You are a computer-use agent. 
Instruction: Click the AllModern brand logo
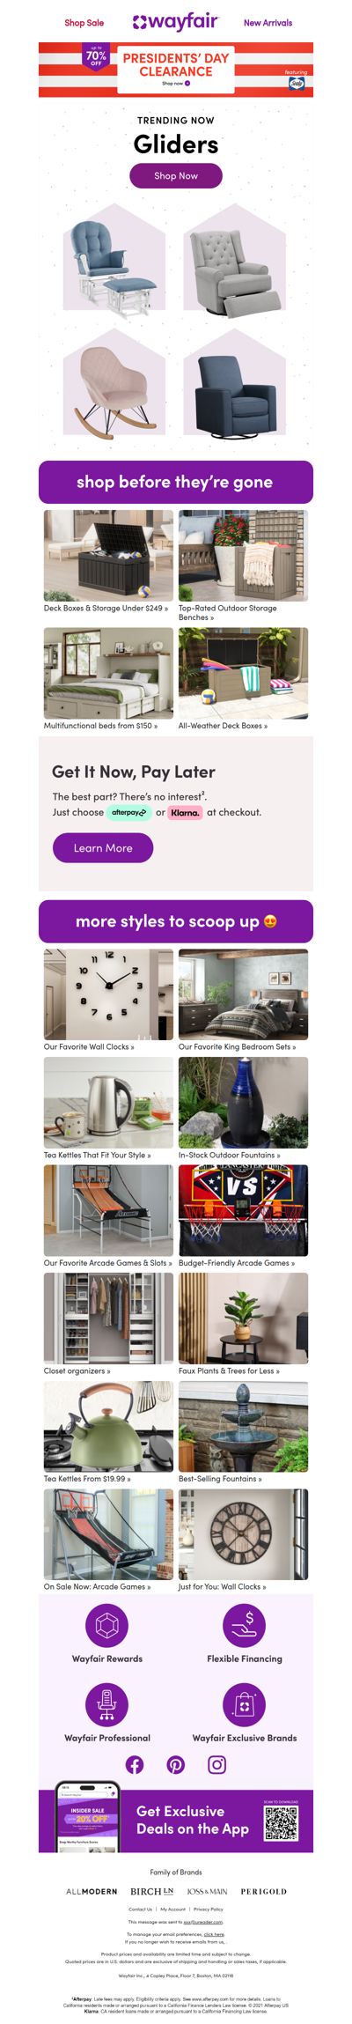click(x=92, y=1891)
